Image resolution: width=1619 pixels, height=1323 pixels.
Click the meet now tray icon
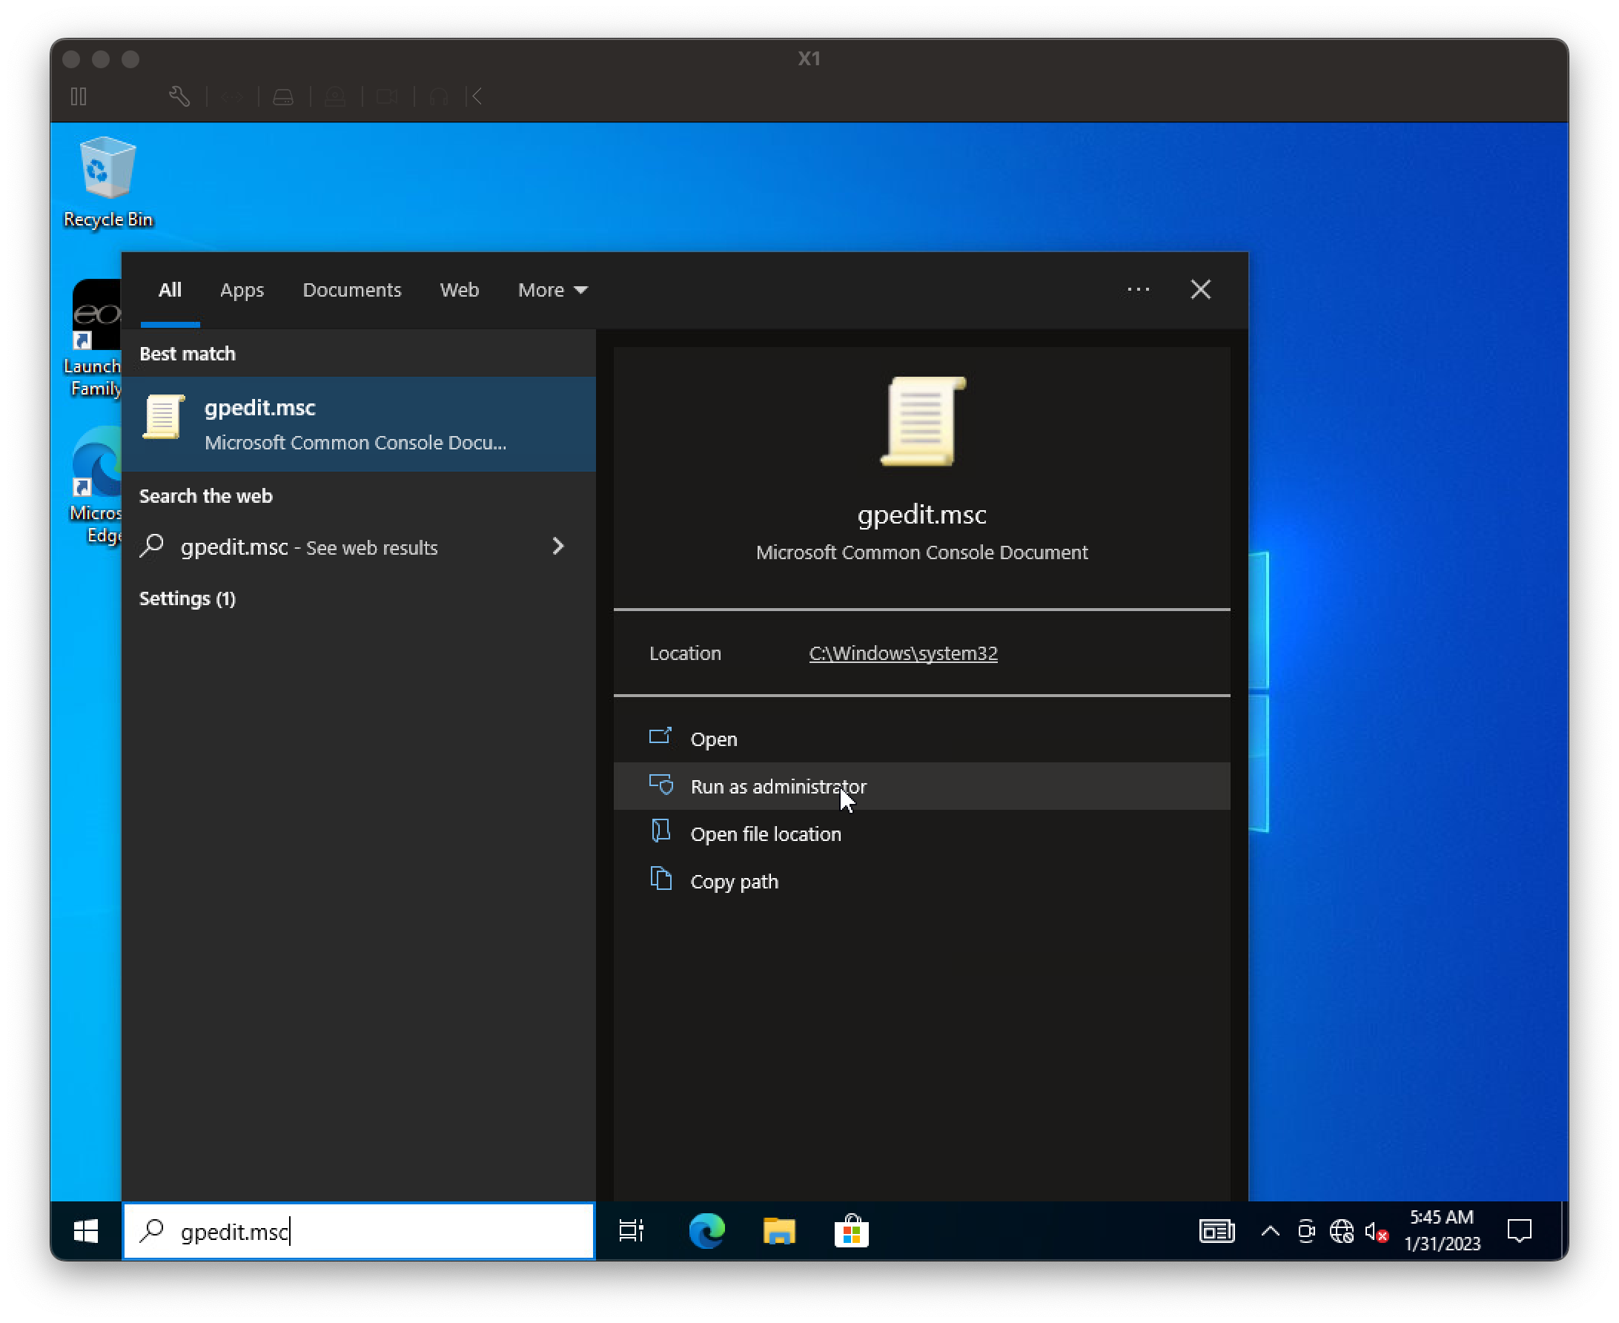coord(1306,1231)
